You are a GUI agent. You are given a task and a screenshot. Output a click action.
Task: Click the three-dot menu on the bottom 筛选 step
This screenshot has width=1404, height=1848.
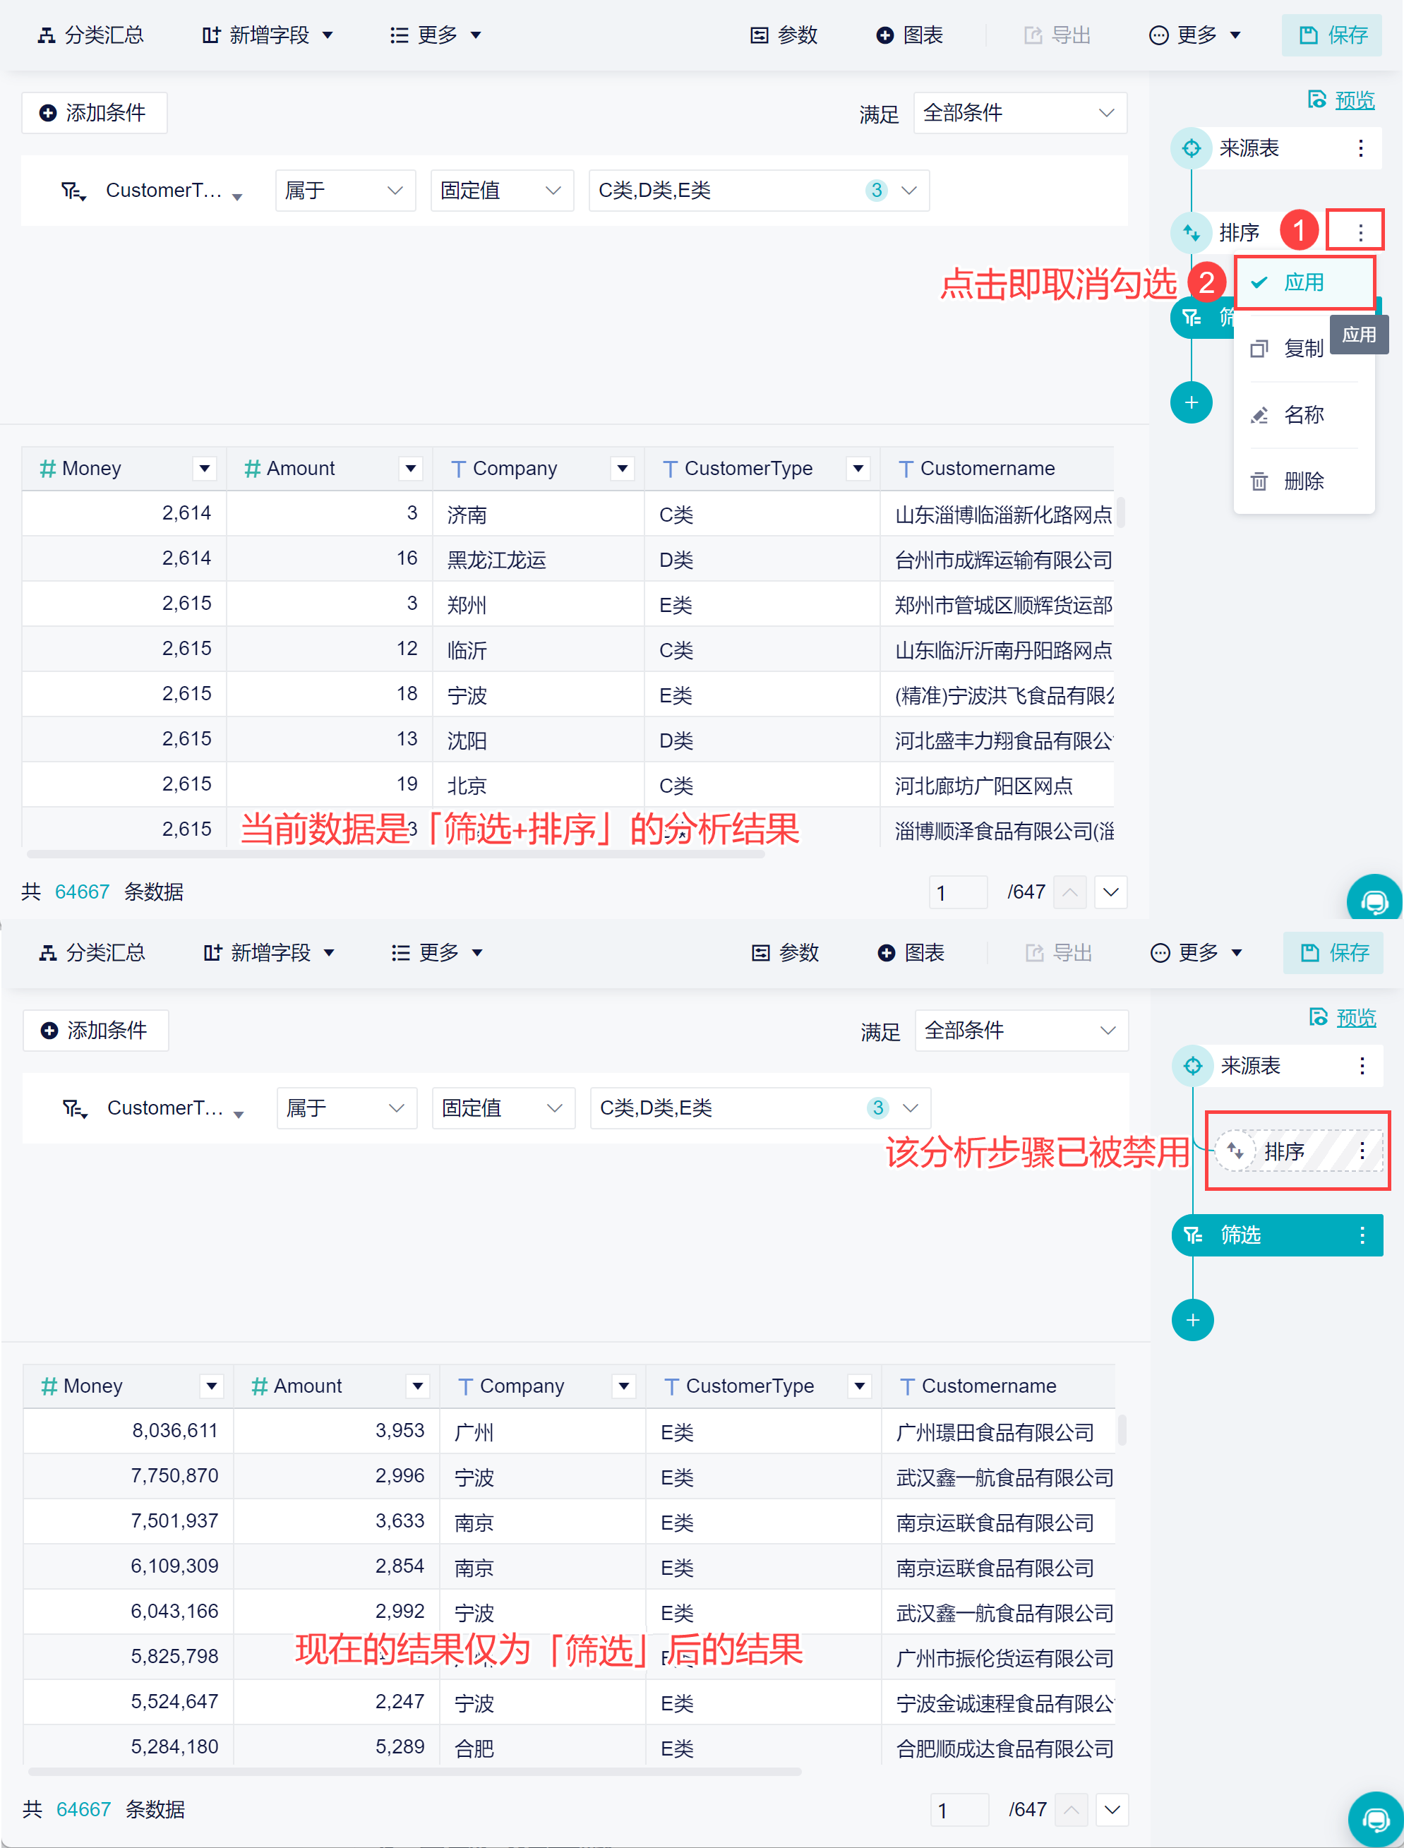1362,1235
